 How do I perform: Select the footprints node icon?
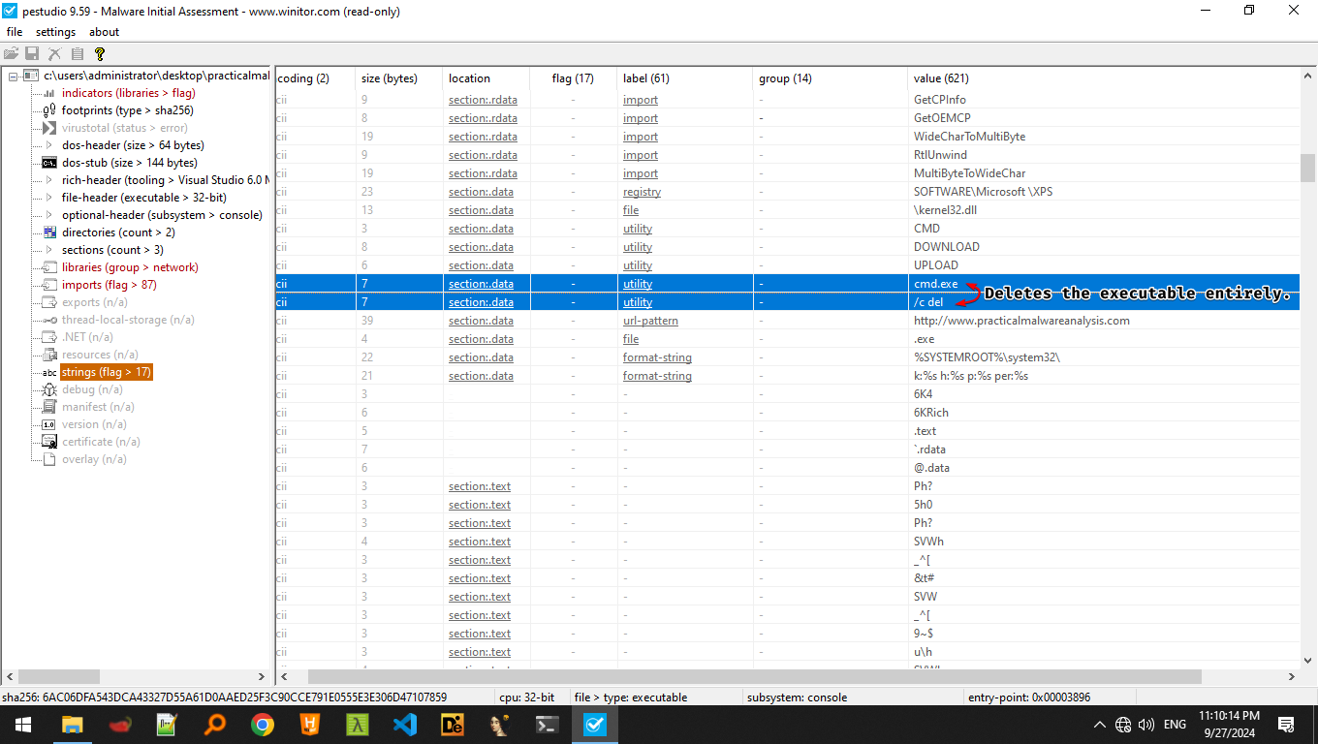coord(48,110)
